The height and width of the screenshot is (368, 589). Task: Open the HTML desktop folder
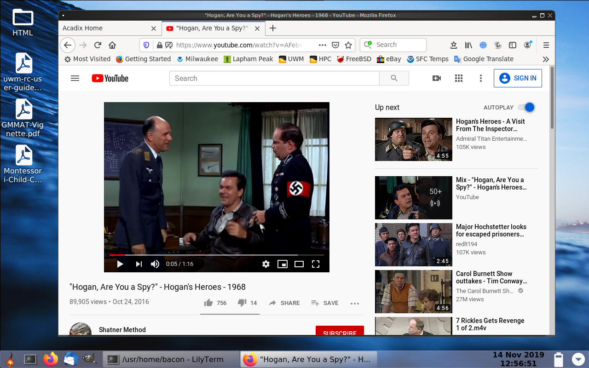pos(23,23)
